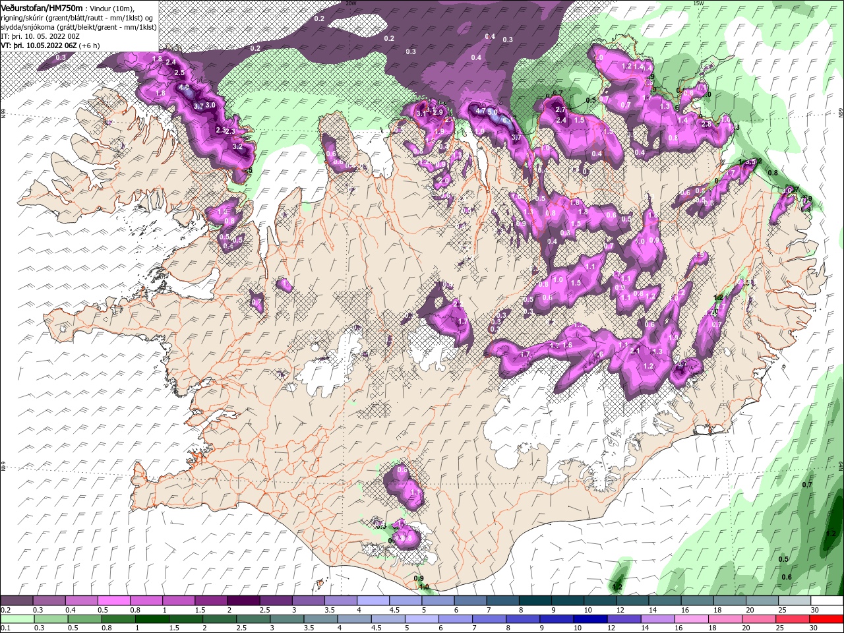Viewport: 844px width, 633px height.
Task: Click the 15W longitude label at top
Action: click(x=699, y=3)
